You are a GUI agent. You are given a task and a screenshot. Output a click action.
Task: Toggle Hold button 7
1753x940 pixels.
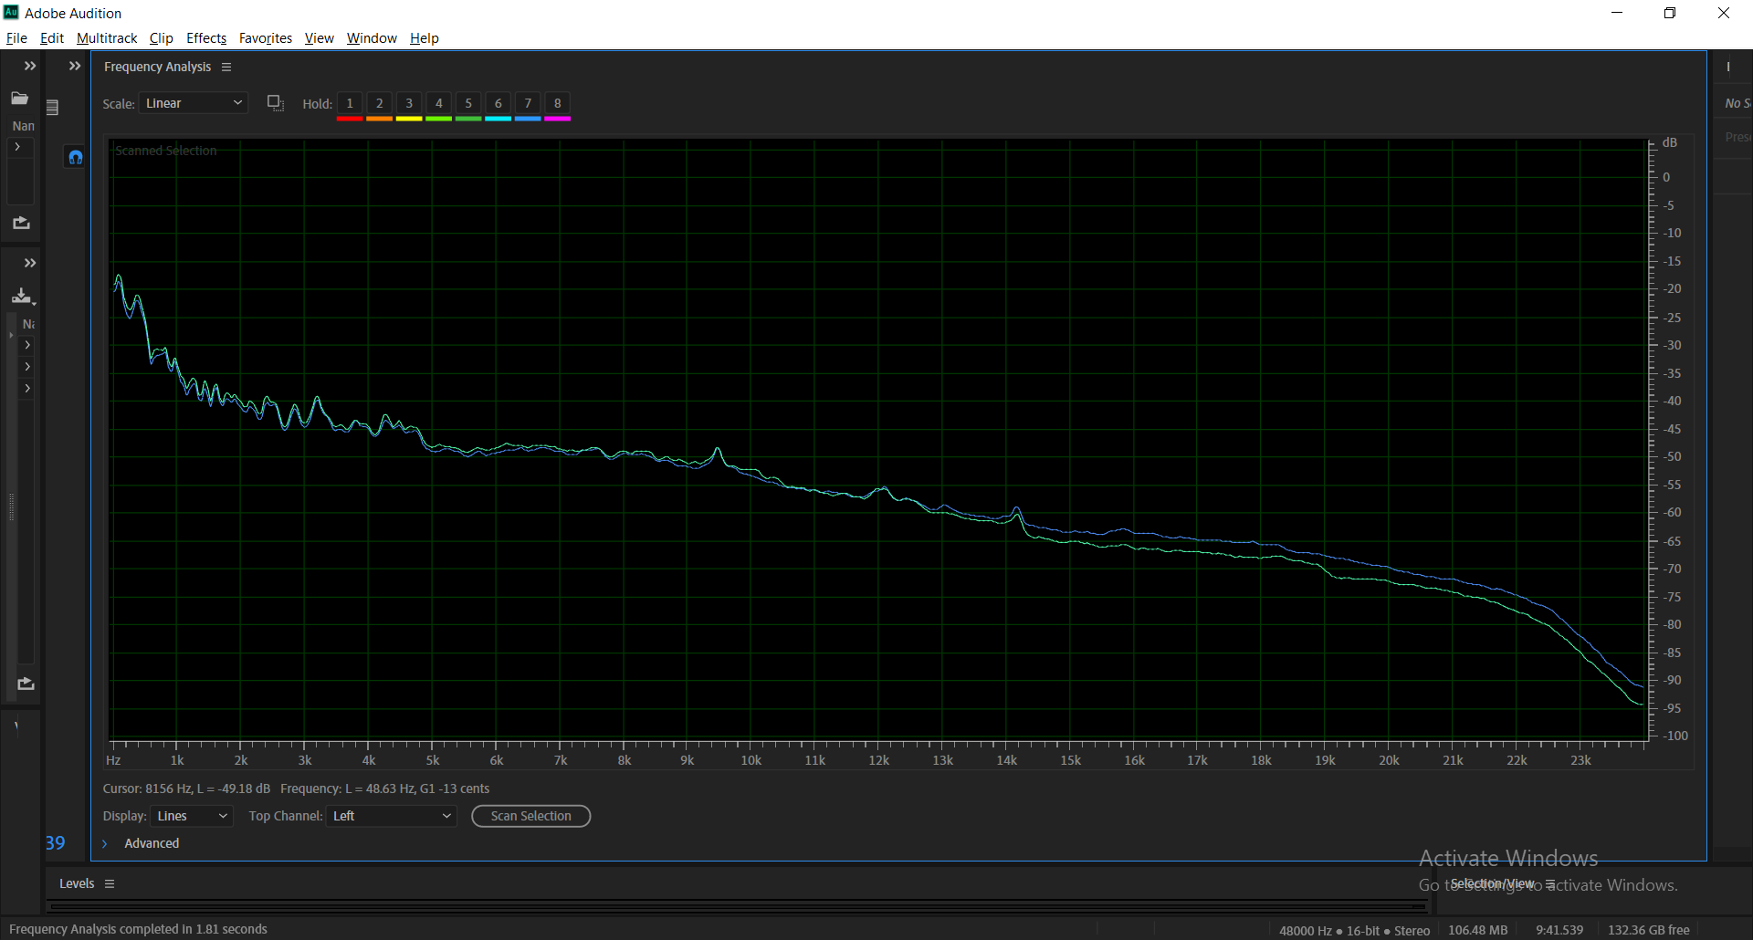528,103
